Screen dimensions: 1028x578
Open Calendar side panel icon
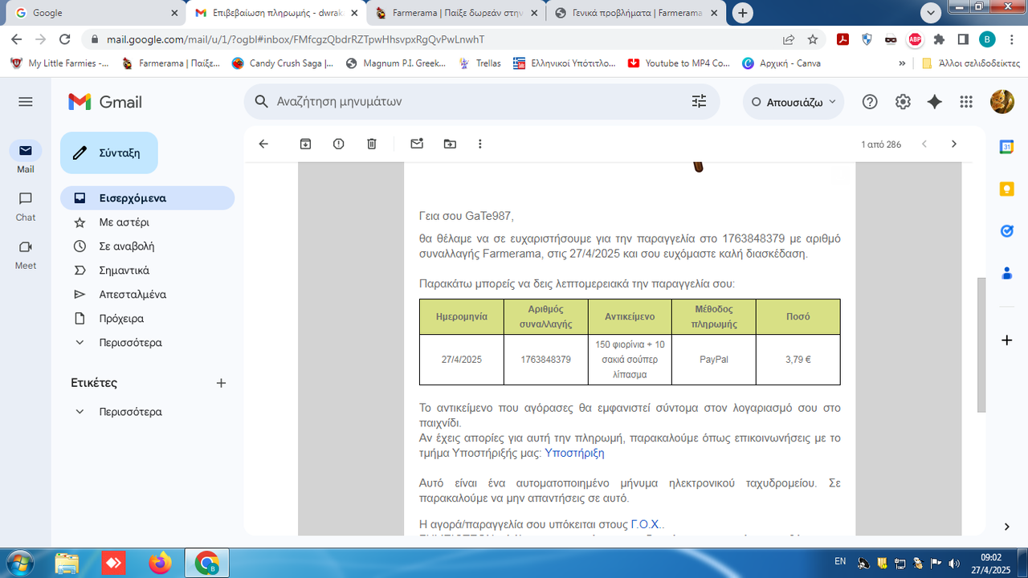coord(1006,147)
